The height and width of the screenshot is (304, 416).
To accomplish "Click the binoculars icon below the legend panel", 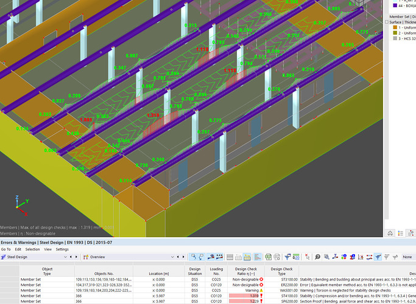I will coord(391,233).
